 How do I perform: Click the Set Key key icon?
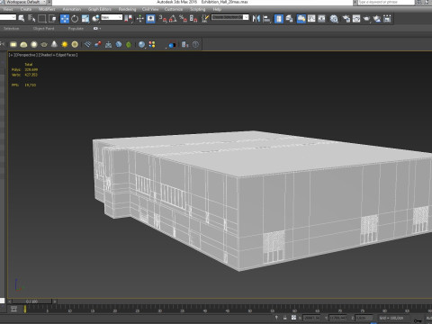418,320
